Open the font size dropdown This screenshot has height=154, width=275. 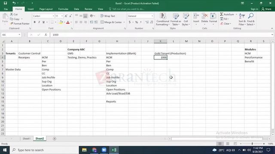point(62,16)
